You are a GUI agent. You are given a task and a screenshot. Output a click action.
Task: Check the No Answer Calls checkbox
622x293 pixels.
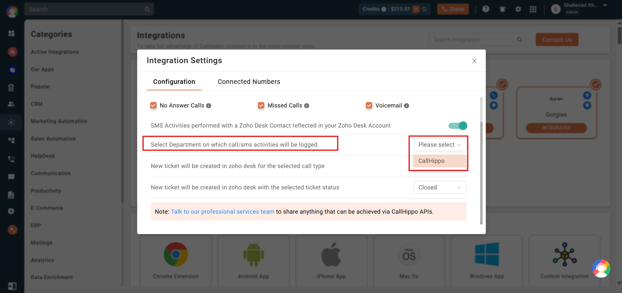pos(153,105)
